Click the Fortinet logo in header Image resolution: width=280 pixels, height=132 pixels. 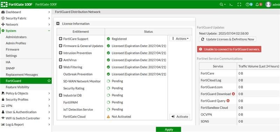click(4, 5)
